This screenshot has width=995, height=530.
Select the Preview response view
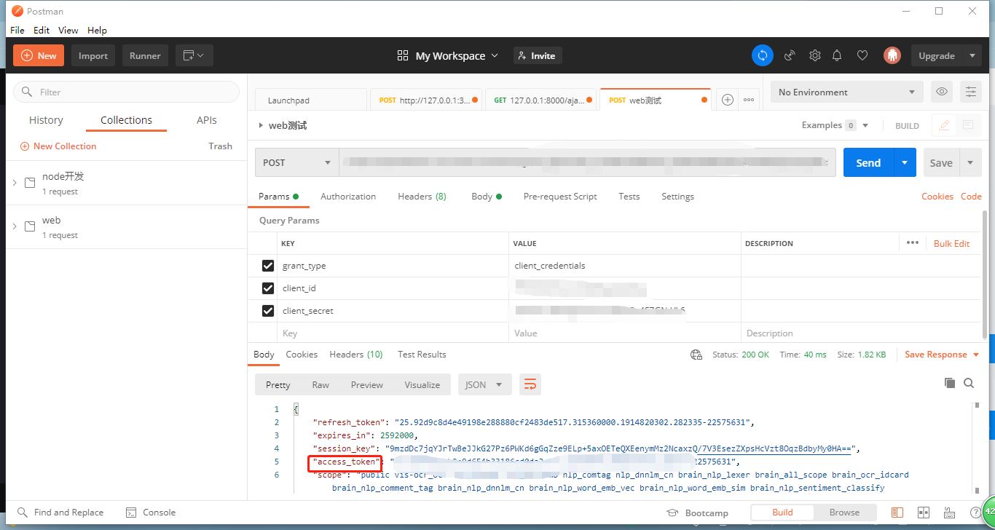(367, 384)
